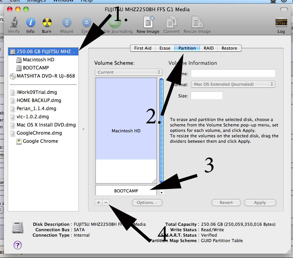The width and height of the screenshot is (293, 258).
Task: Remove partition with minus button
Action: (x=106, y=203)
